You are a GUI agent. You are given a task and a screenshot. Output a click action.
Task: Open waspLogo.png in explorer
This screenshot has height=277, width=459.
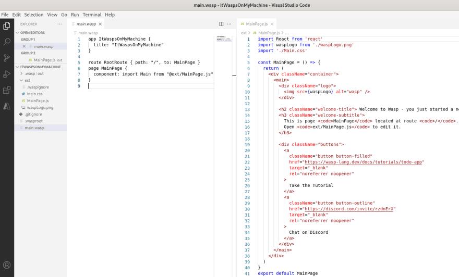40,108
